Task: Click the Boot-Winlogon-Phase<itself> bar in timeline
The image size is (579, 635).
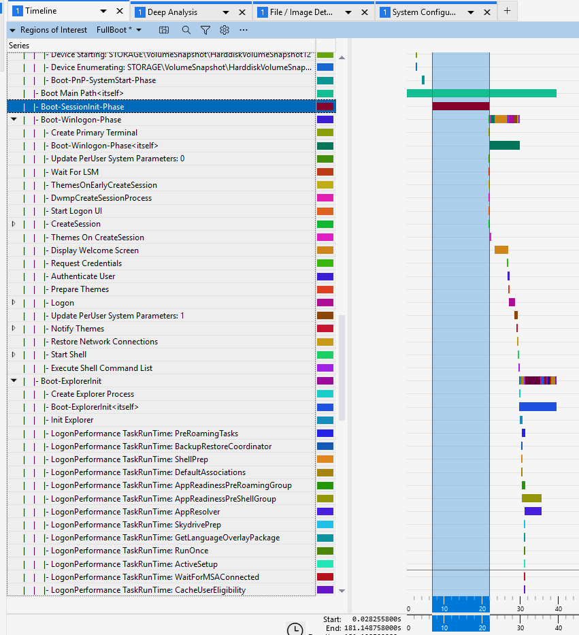Action: pyautogui.click(x=505, y=145)
